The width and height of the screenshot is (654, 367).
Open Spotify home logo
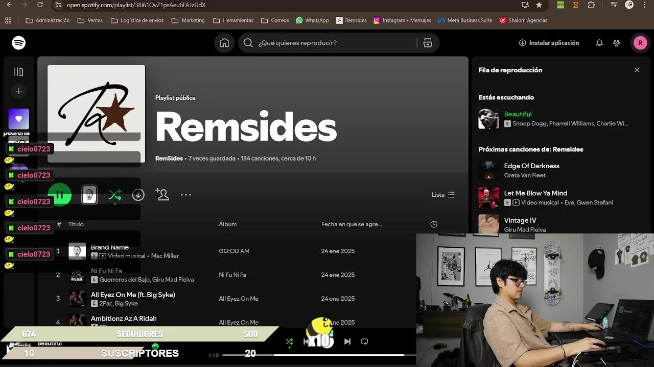pos(19,43)
